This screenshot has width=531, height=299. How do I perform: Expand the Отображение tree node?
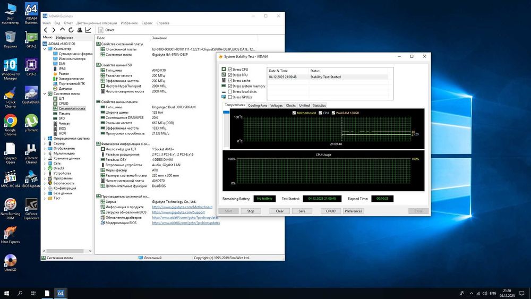click(x=45, y=148)
